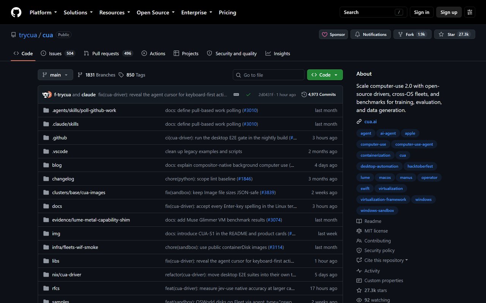Click the folder icon beside changelog
Viewport: 486px width, 303px height.
46,179
